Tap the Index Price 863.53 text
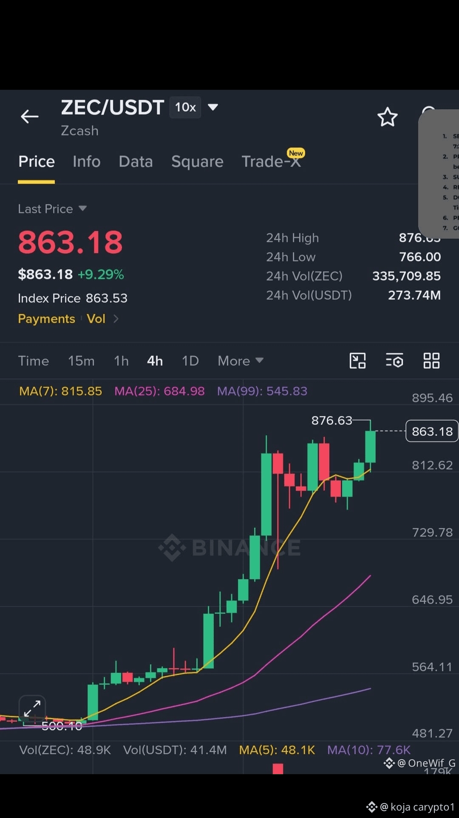The height and width of the screenshot is (818, 459). pyautogui.click(x=73, y=298)
